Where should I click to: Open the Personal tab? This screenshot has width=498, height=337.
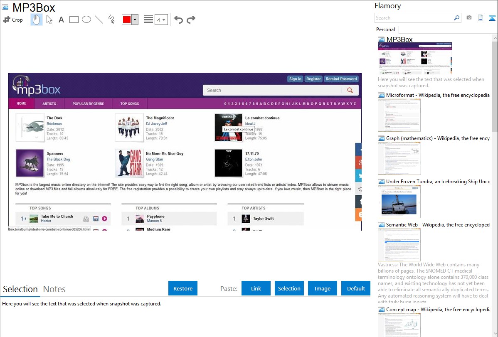pos(385,30)
